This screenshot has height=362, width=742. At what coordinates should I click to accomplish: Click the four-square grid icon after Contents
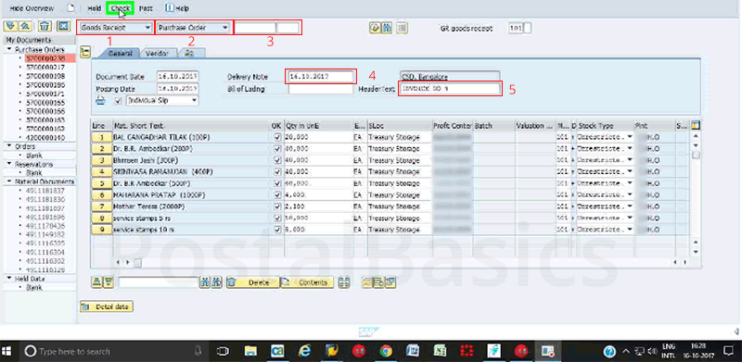(344, 282)
